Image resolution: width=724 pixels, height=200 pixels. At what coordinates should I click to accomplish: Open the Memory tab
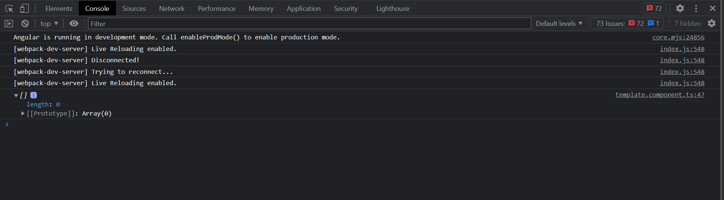261,8
